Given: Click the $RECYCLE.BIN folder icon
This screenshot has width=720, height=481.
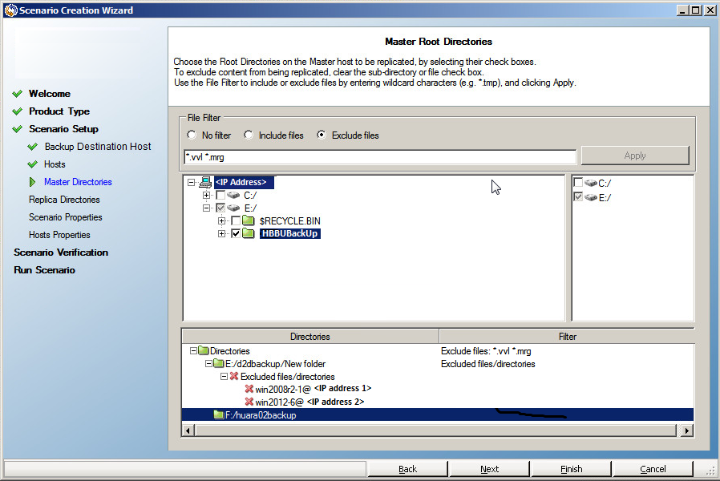Looking at the screenshot, I should pos(249,220).
